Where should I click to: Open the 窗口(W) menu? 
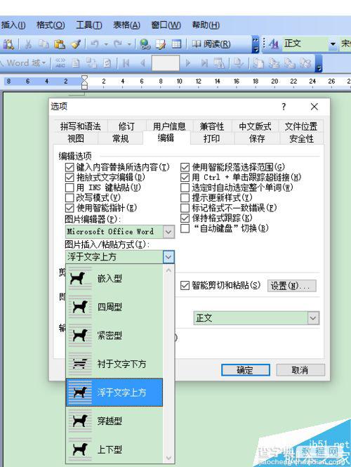pyautogui.click(x=166, y=25)
